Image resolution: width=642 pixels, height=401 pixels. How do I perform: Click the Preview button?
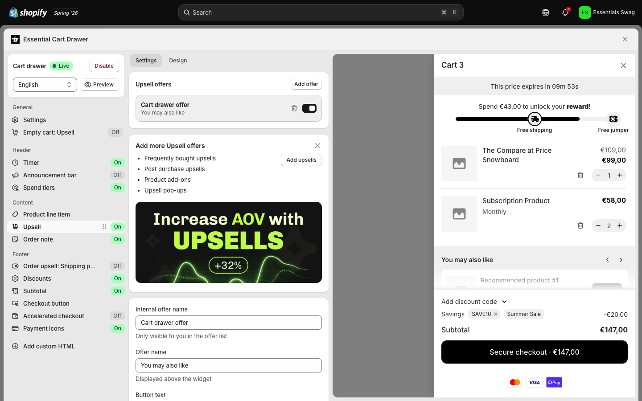(100, 85)
